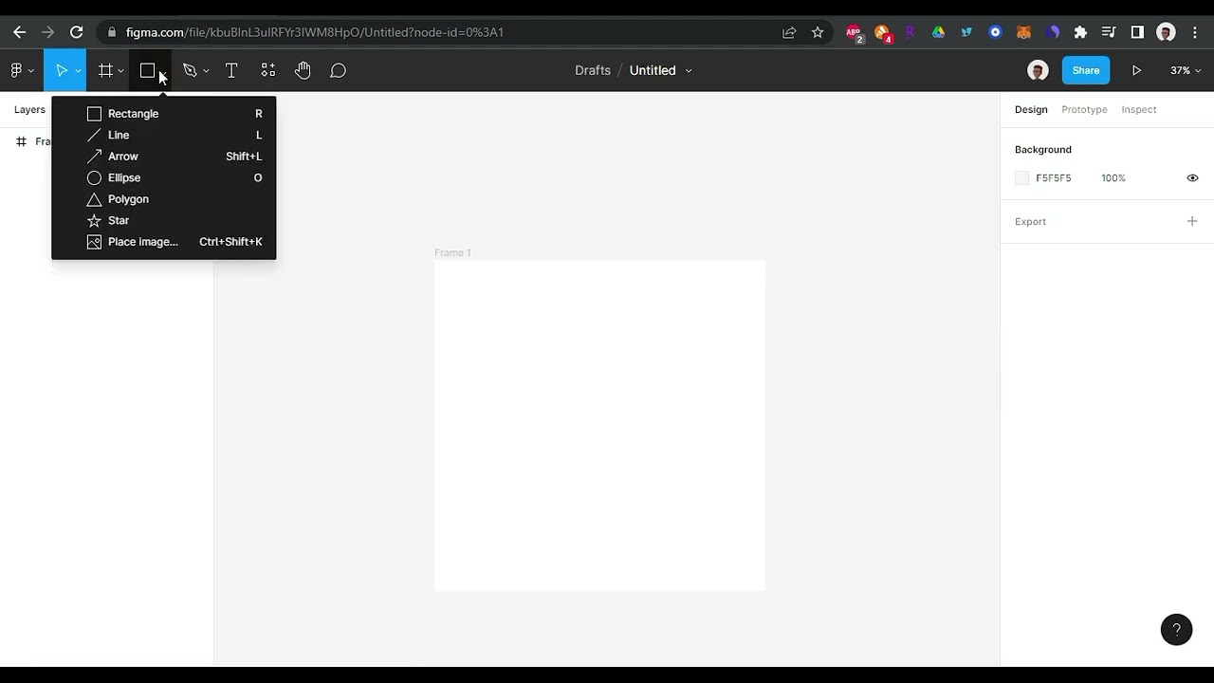
Task: Choose Polygon from the shape menu
Action: 164,199
